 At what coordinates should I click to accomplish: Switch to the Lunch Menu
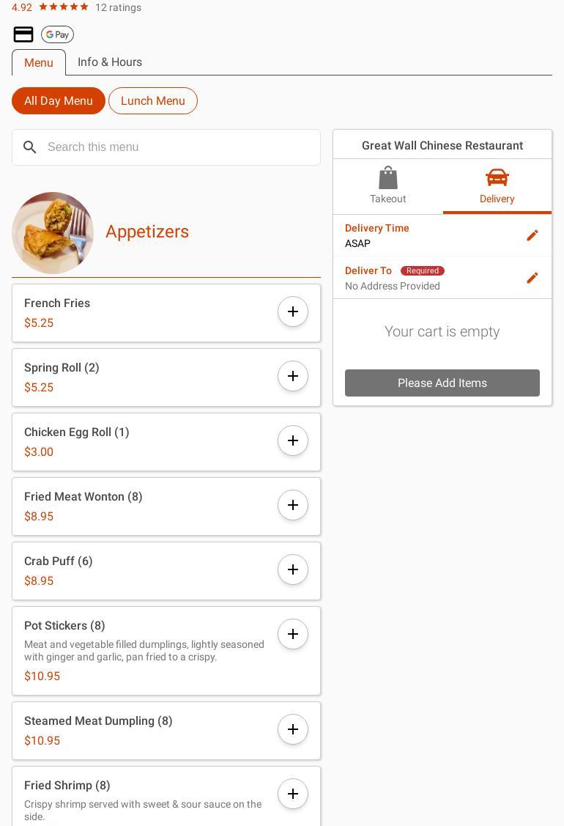[152, 101]
